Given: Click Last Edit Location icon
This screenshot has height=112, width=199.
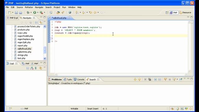Looking at the screenshot, I should [x=90, y=12].
